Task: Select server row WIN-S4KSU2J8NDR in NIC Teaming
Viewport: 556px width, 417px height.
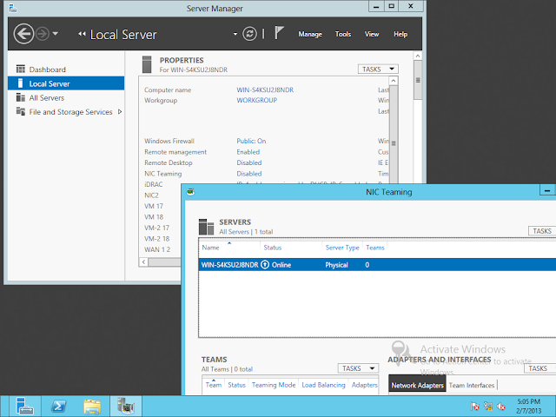Action: (x=377, y=265)
